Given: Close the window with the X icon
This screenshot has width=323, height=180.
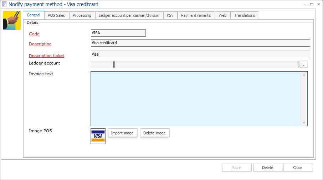Looking at the screenshot, I should tap(318, 4).
